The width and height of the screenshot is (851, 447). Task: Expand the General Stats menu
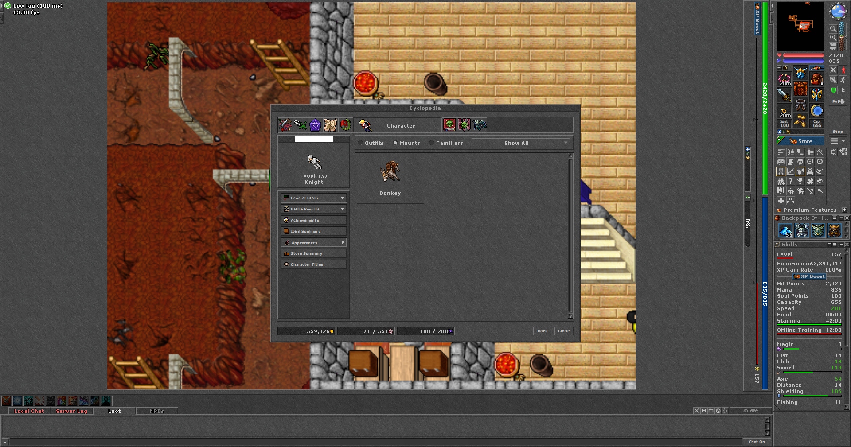tap(314, 198)
